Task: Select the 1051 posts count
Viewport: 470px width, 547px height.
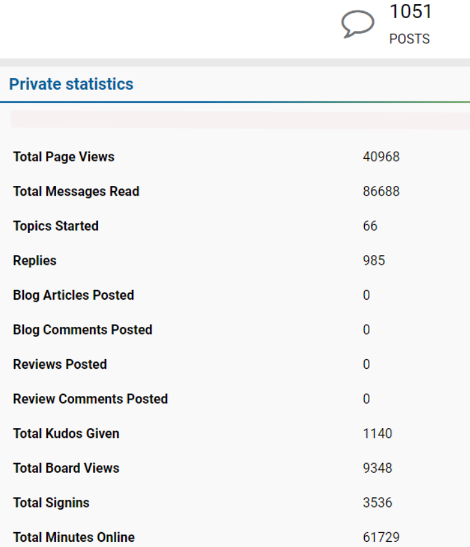Action: [x=411, y=11]
